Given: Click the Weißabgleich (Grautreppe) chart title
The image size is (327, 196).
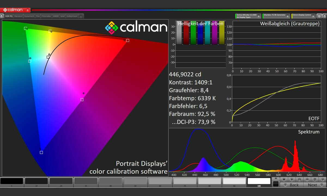Looking at the screenshot, I should tap(290, 24).
